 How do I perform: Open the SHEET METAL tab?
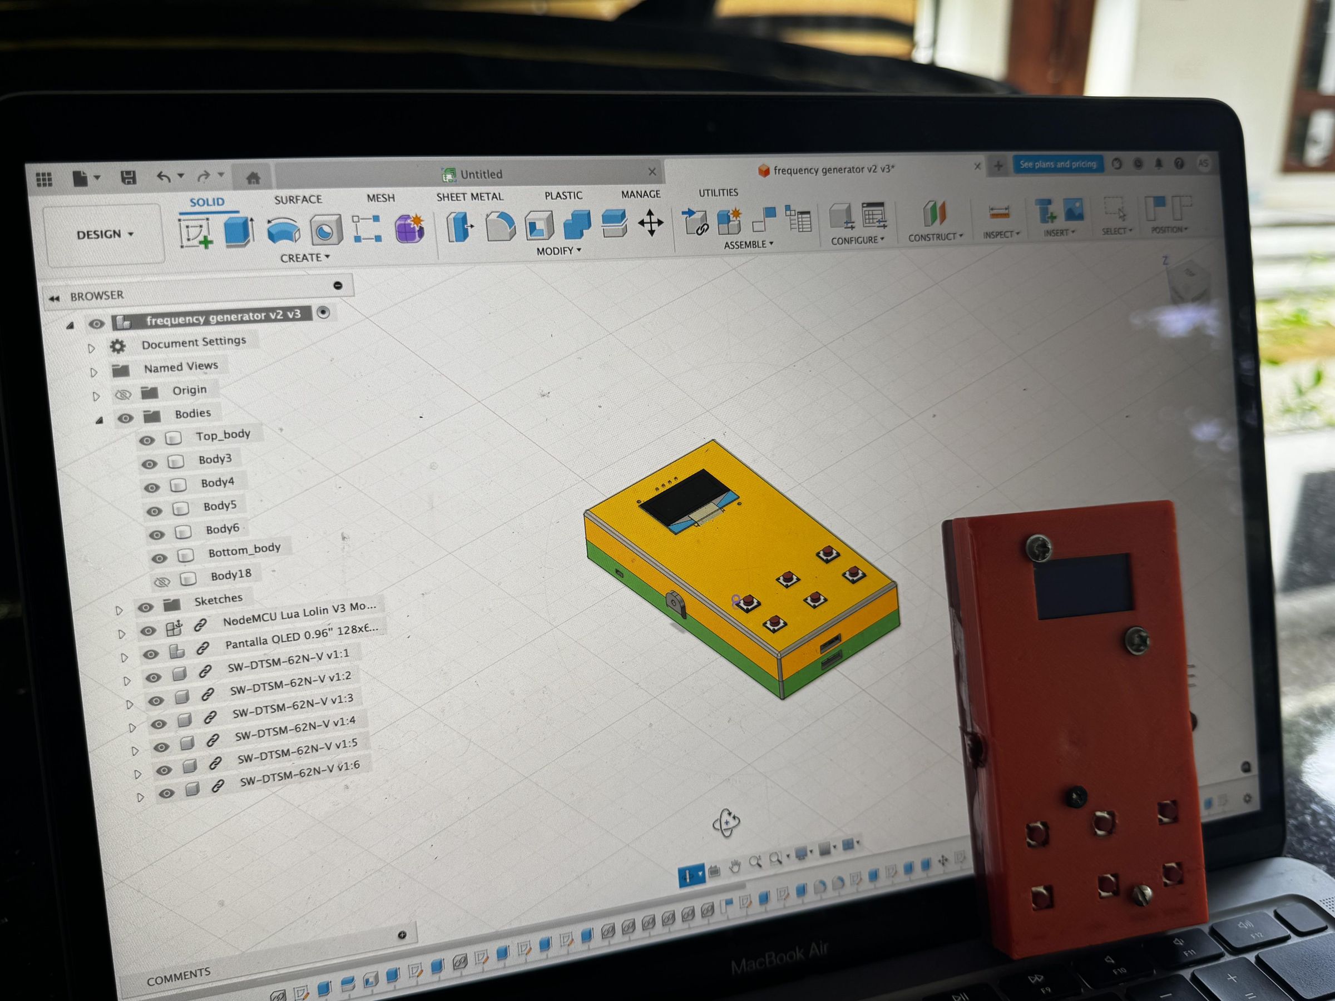coord(471,197)
